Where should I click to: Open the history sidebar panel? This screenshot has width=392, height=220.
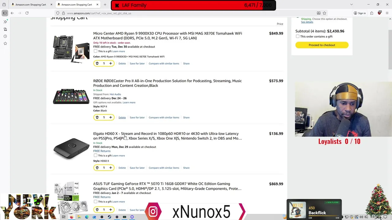pos(5,36)
